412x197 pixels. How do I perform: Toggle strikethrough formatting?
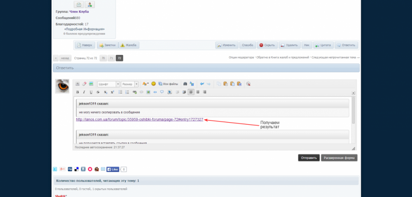(98, 92)
